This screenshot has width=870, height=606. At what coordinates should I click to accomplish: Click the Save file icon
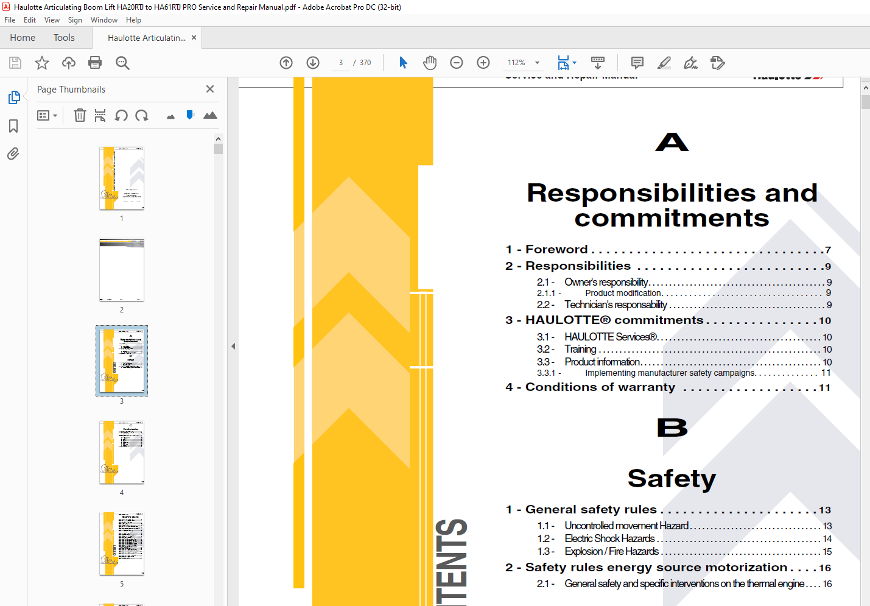tap(15, 63)
